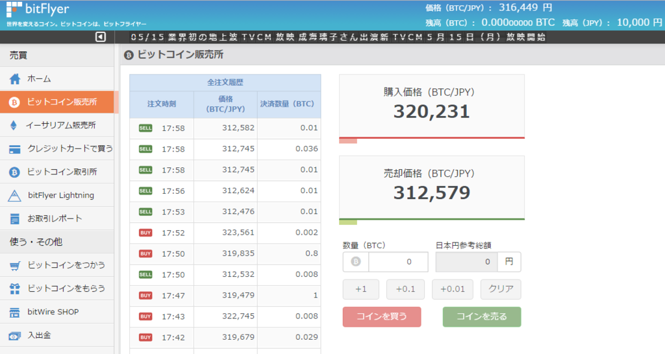Open bitWire SHOP menu item

(57, 312)
